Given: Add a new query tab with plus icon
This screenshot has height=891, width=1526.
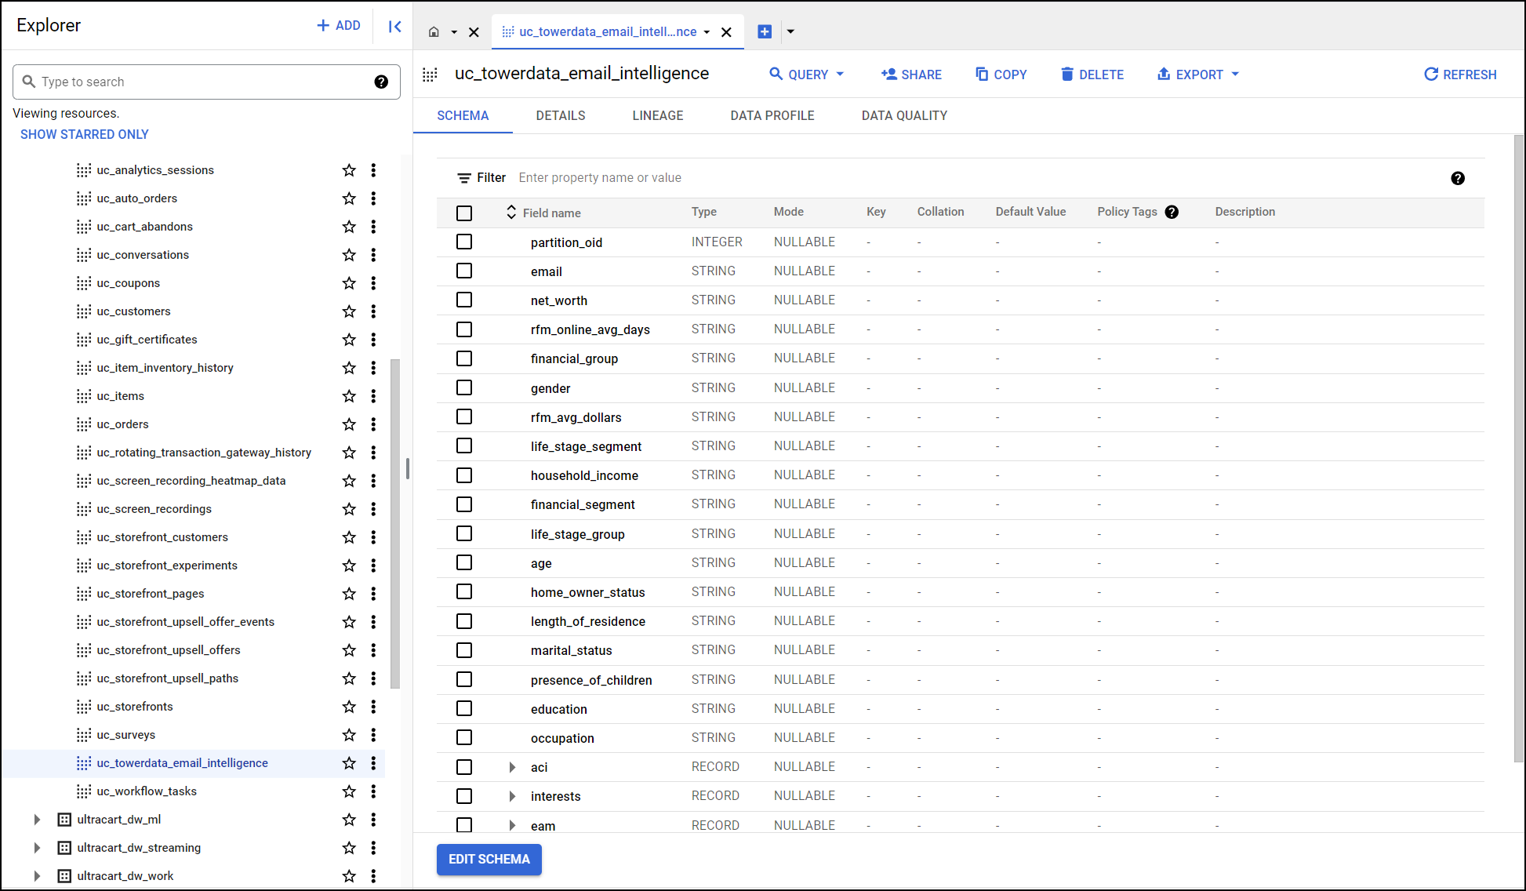Looking at the screenshot, I should tap(765, 31).
